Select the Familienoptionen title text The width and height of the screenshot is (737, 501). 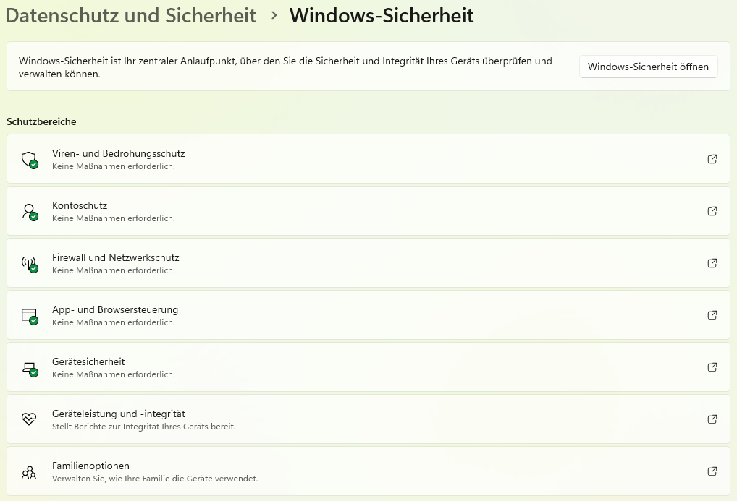[90, 466]
